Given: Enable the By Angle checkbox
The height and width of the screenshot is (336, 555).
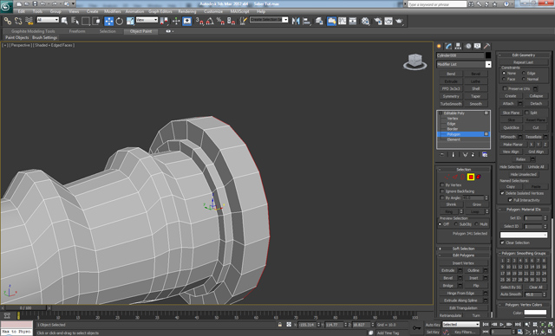Looking at the screenshot, I should [x=442, y=197].
